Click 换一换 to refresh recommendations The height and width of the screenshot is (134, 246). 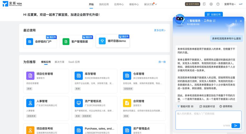pos(162,62)
